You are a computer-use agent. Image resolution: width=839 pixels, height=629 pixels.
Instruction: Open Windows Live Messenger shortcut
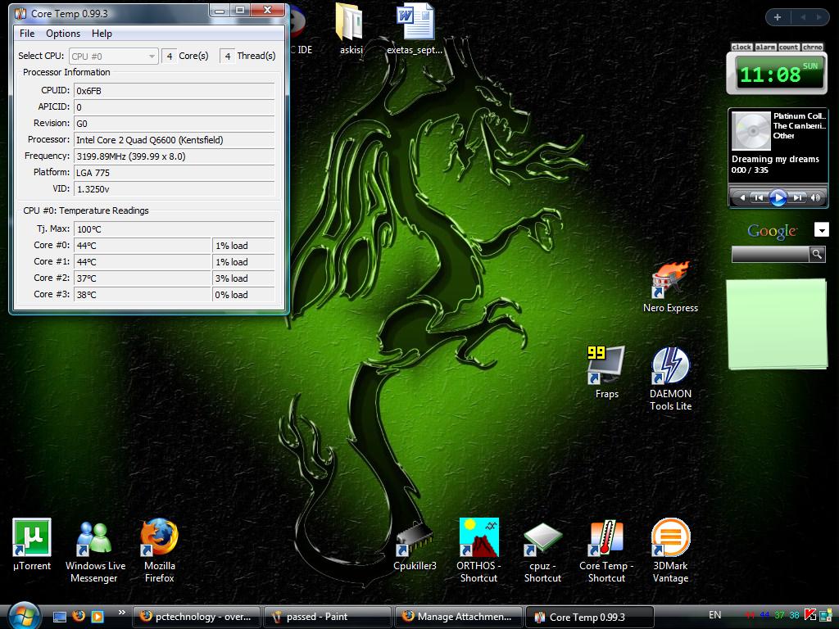[x=95, y=538]
